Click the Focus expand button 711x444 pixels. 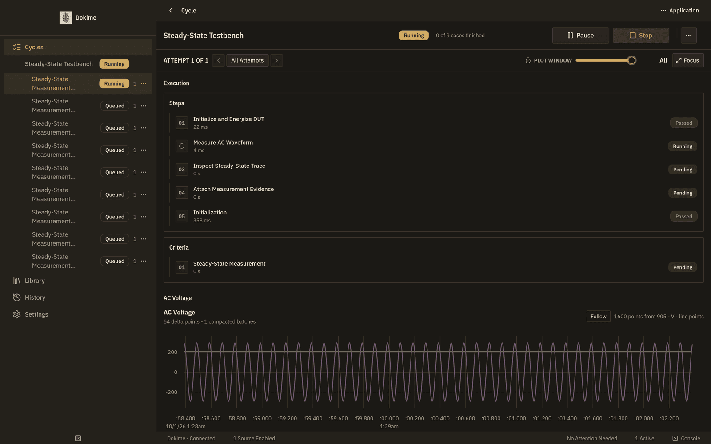(688, 60)
